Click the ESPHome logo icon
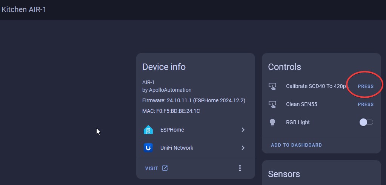This screenshot has width=386, height=185. pos(148,130)
